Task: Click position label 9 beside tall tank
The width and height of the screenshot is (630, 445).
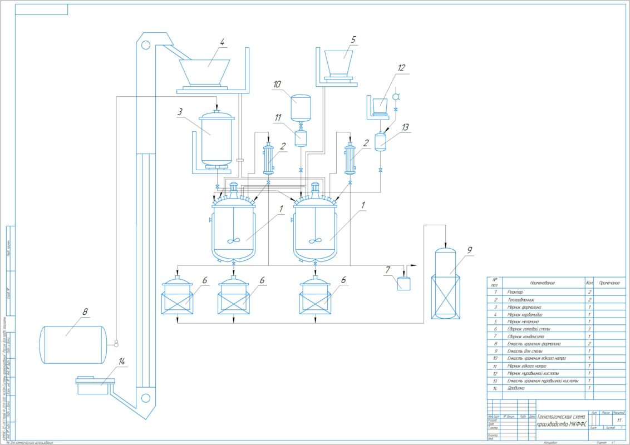Action: [x=469, y=250]
